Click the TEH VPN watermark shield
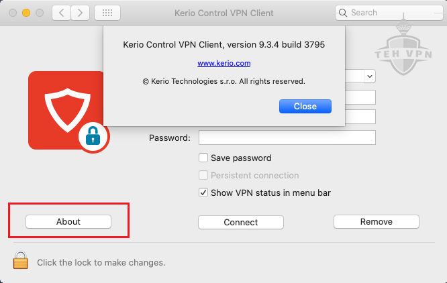 [403, 50]
